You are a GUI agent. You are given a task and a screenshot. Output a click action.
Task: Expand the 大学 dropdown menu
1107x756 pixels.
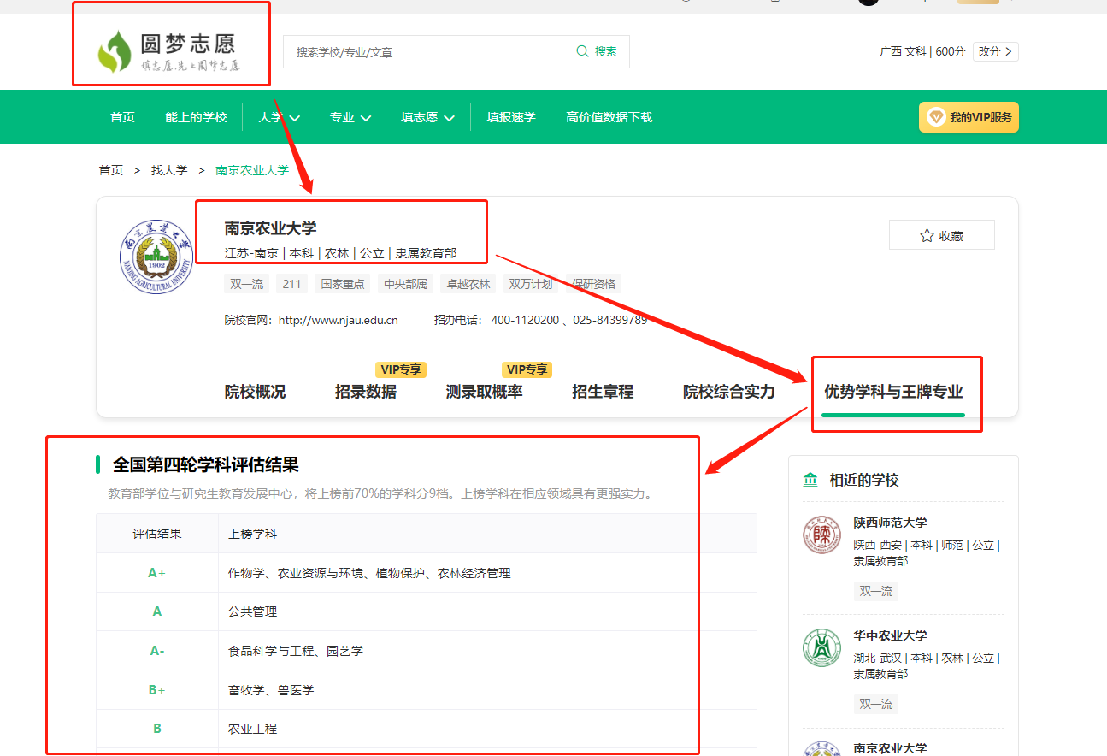coord(279,117)
